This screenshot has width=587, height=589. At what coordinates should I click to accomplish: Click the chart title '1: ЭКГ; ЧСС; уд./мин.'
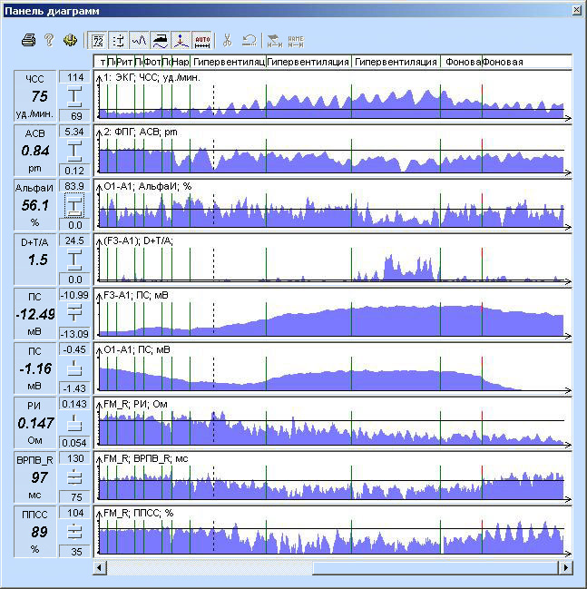point(152,78)
